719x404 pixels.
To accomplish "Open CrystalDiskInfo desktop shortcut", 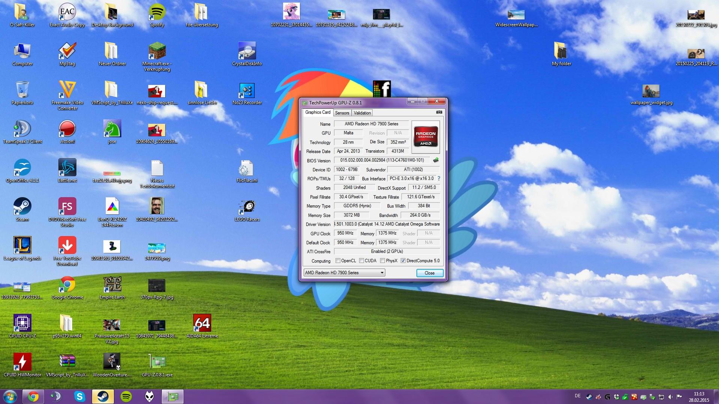I will [x=247, y=54].
